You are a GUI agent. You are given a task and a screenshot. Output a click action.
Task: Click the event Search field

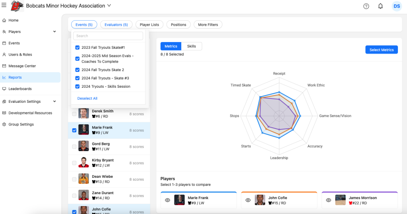coord(108,36)
